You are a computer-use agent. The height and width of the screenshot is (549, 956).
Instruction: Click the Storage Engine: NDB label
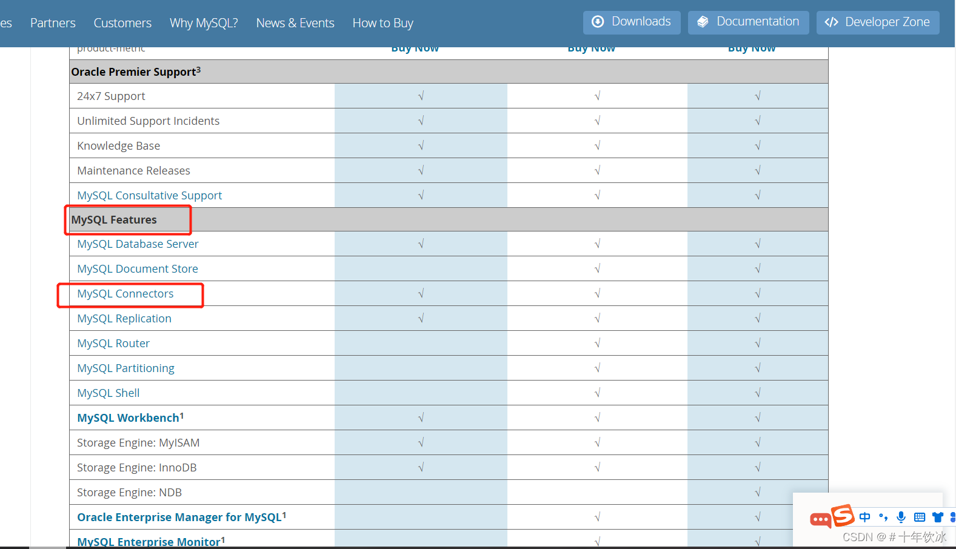(x=129, y=492)
